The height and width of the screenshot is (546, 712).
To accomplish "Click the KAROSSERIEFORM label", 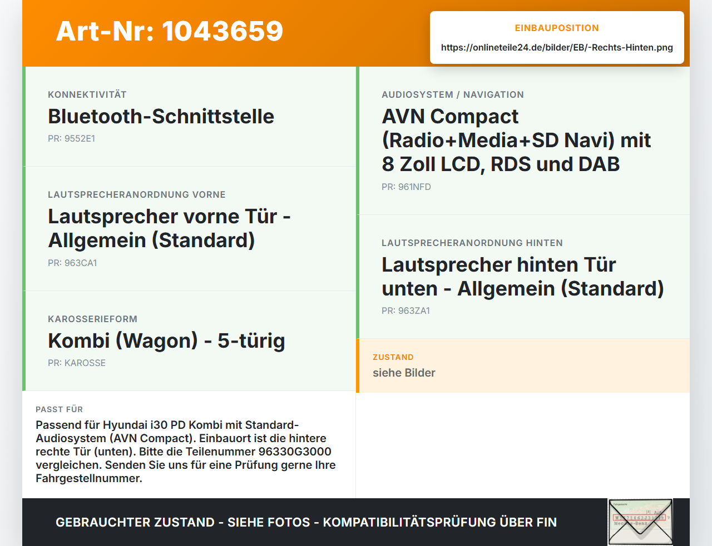I will pos(92,319).
